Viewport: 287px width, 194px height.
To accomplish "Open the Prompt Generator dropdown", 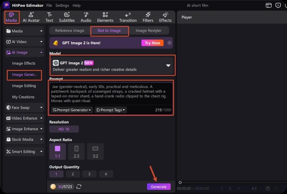I will coord(72,110).
